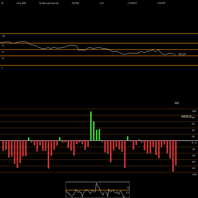The image size is (198, 198).
Task: Click the longest red bar near right edge
Action: (173, 156)
